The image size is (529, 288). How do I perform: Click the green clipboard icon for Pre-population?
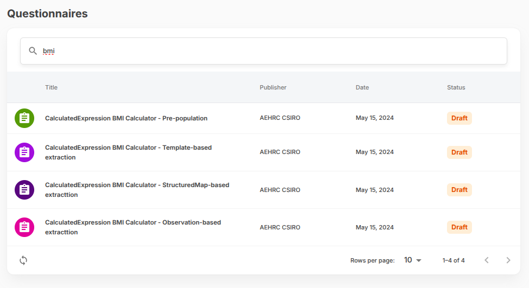pos(24,118)
